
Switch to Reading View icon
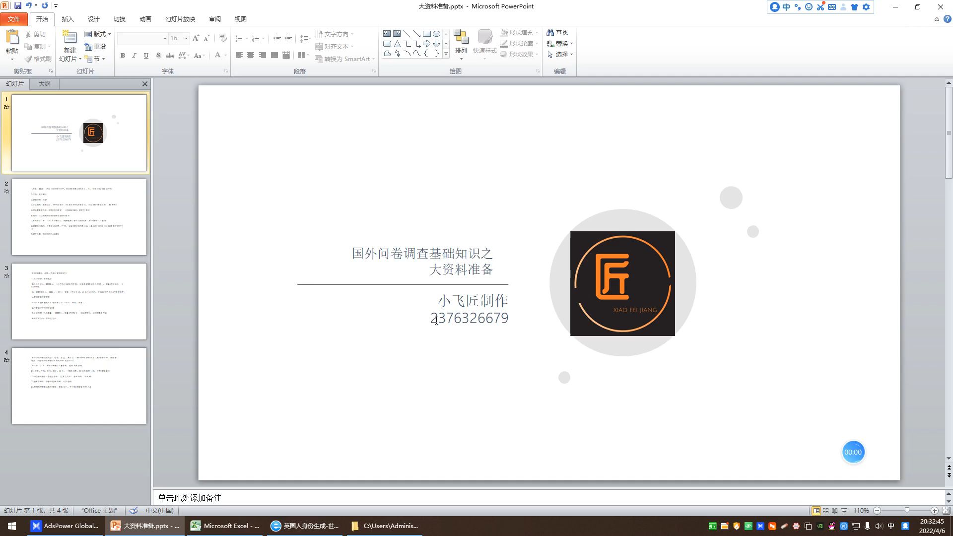click(834, 511)
